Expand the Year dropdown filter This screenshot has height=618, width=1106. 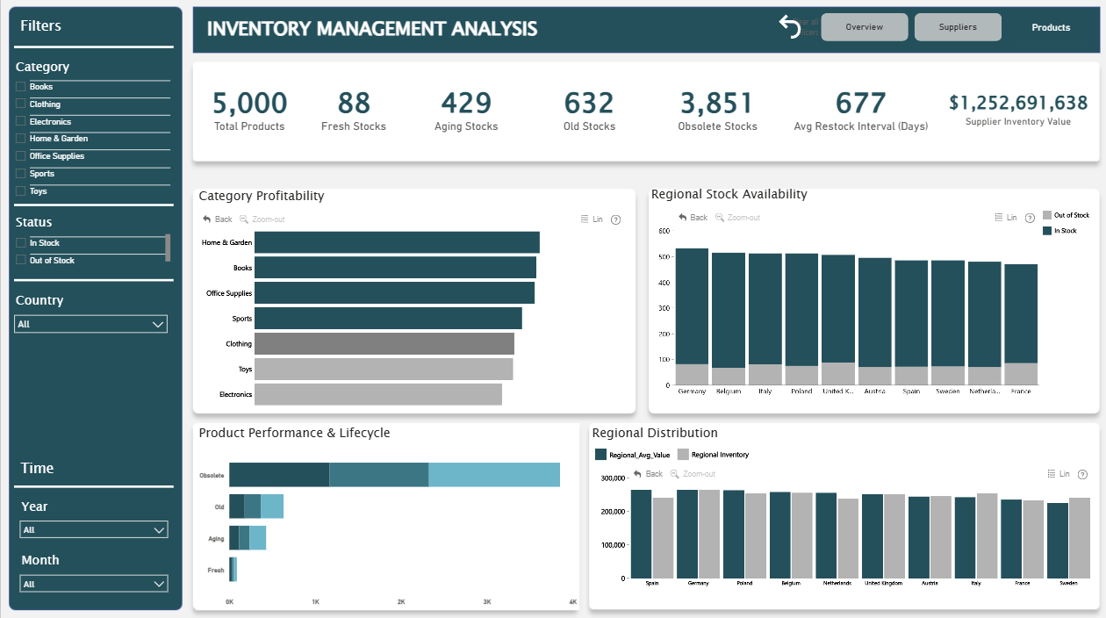[x=93, y=530]
